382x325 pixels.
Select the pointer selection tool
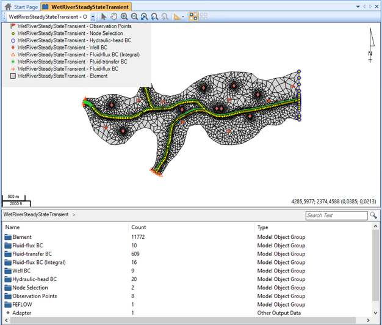coord(104,16)
